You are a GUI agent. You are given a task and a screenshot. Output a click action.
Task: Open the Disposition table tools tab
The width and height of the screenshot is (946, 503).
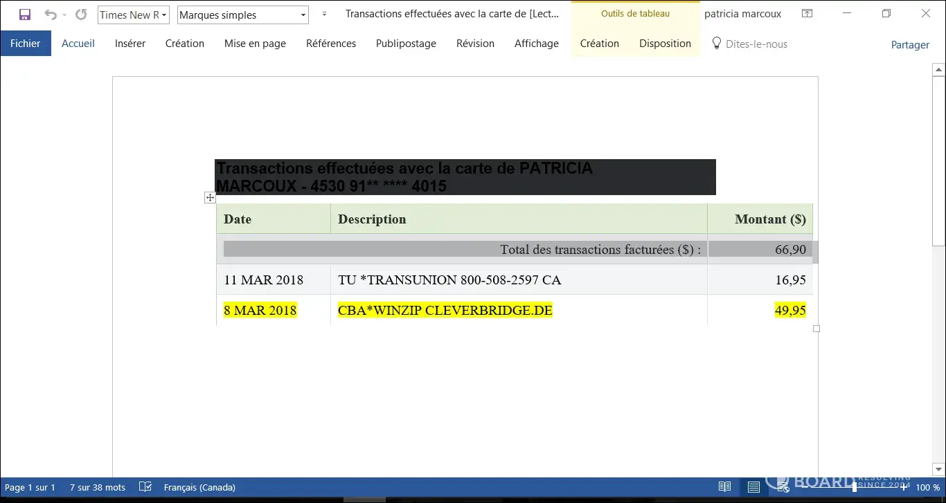(665, 44)
